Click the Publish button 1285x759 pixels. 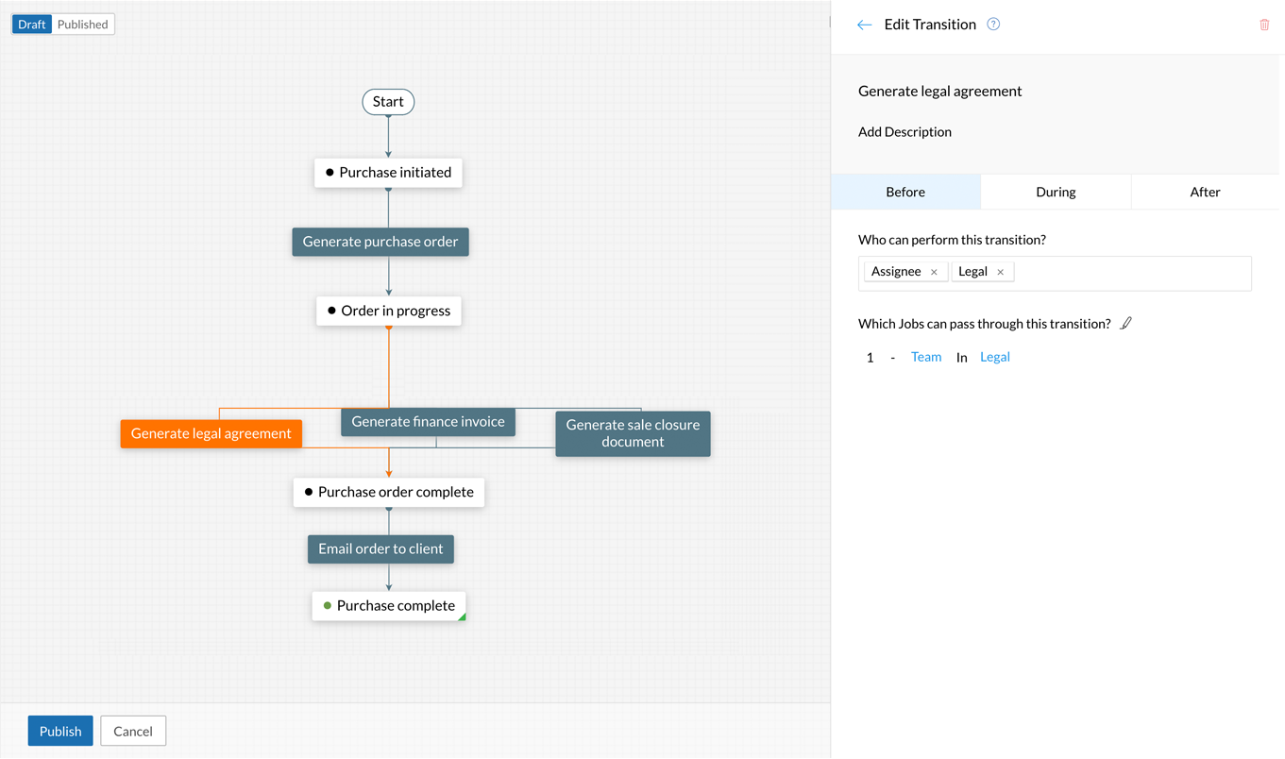60,731
